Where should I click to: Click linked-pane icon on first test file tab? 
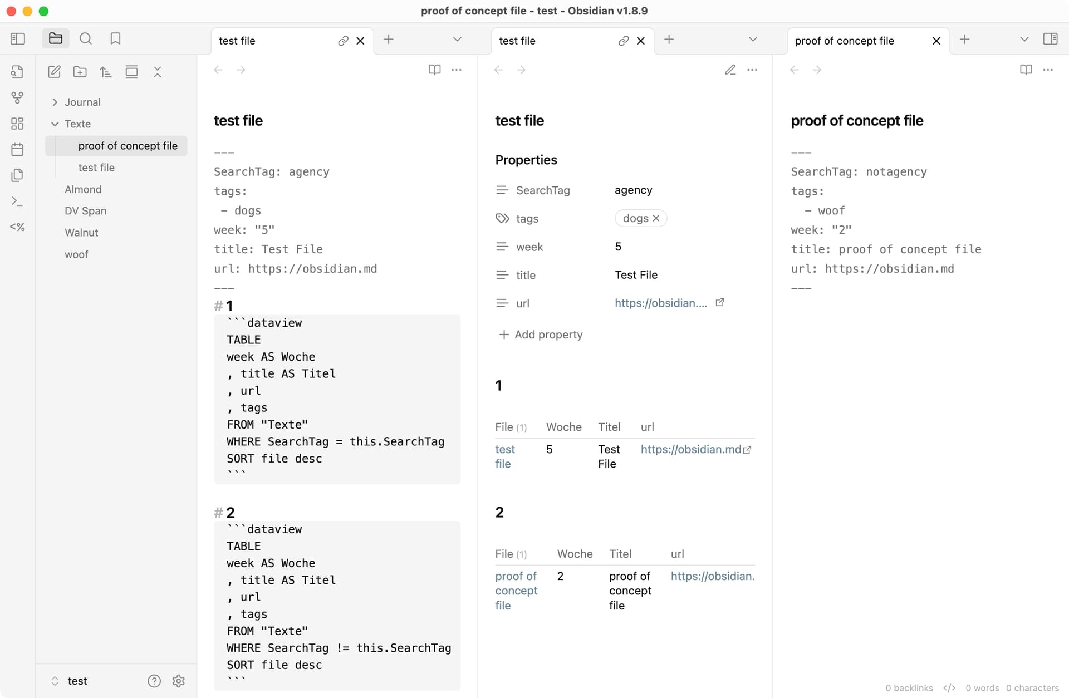click(x=343, y=41)
